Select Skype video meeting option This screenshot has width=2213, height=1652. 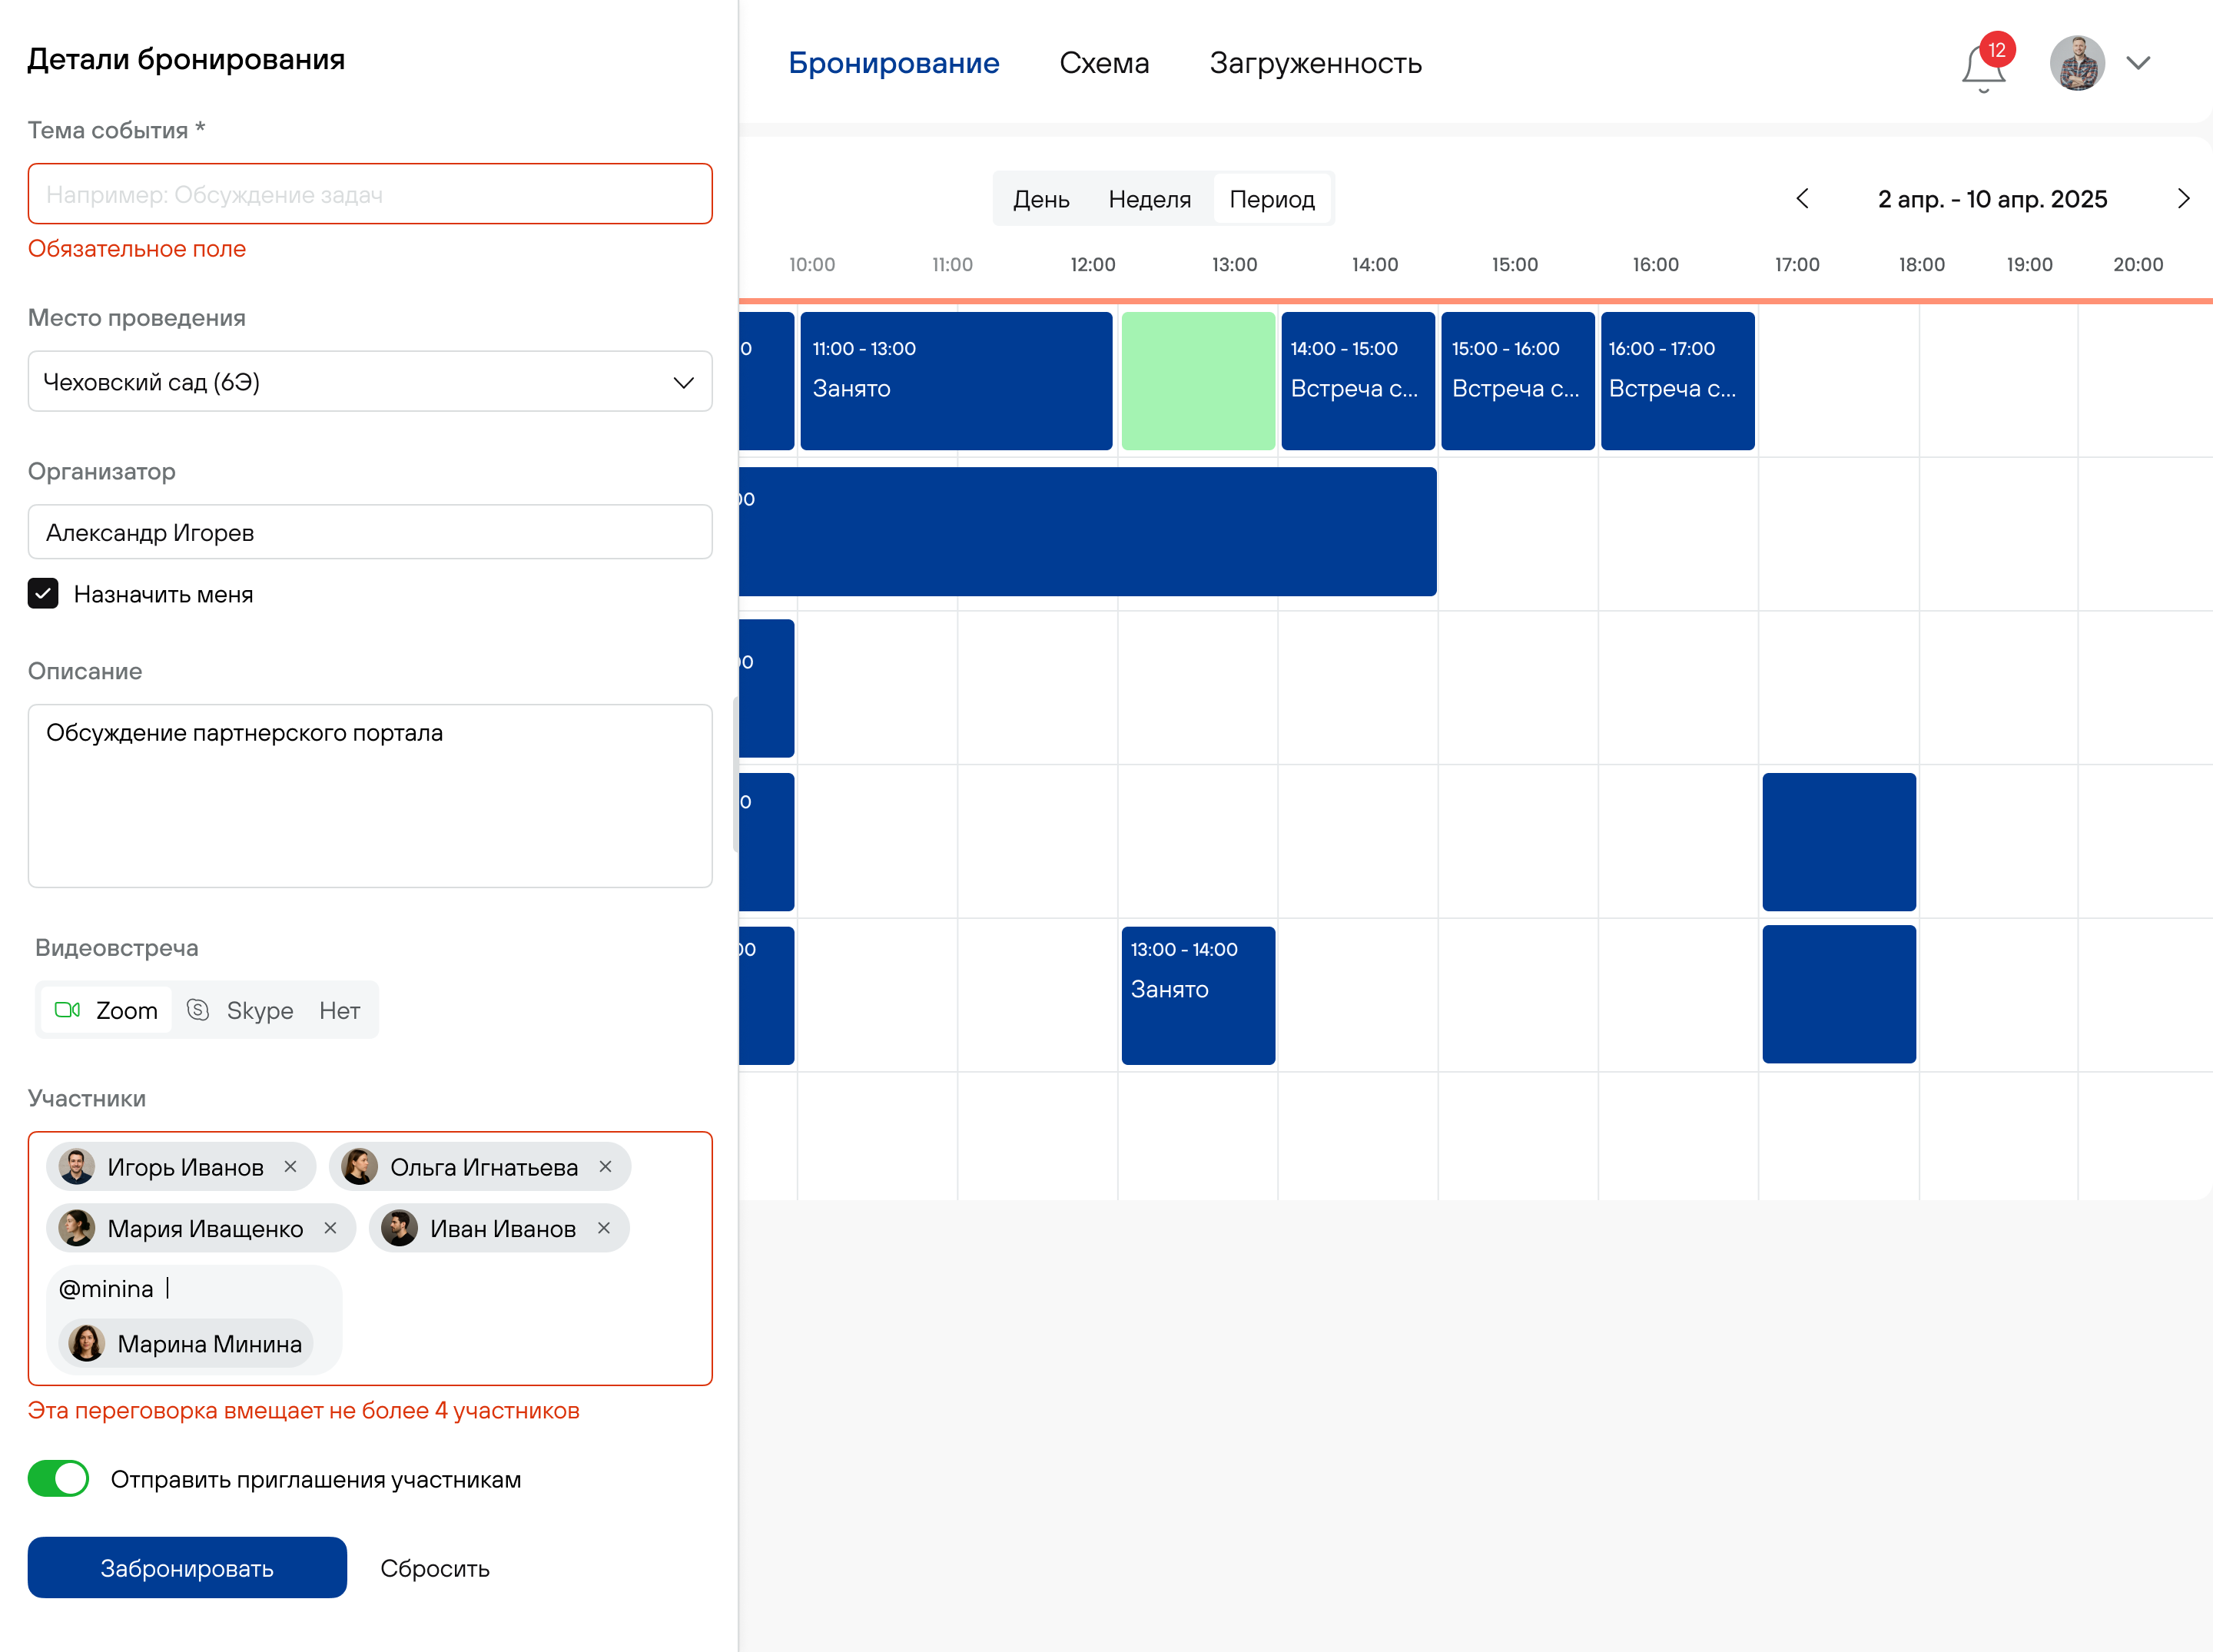(x=241, y=1010)
